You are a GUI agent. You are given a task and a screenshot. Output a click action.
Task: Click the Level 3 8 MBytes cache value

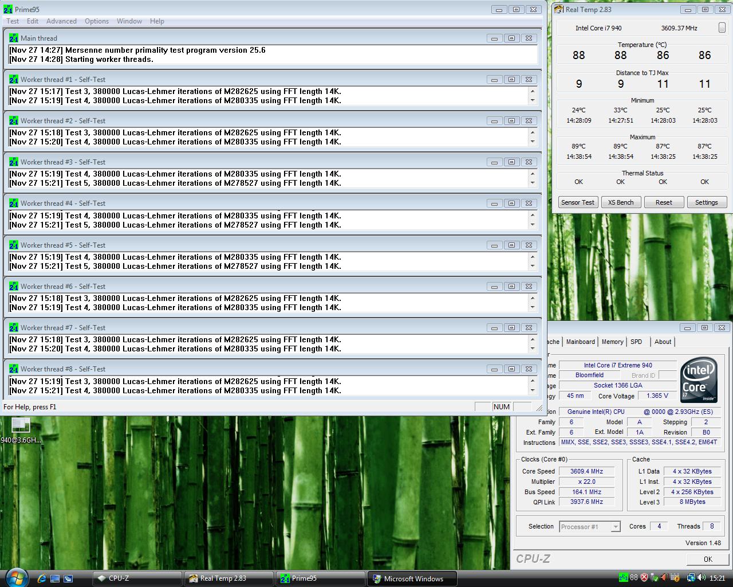point(692,502)
